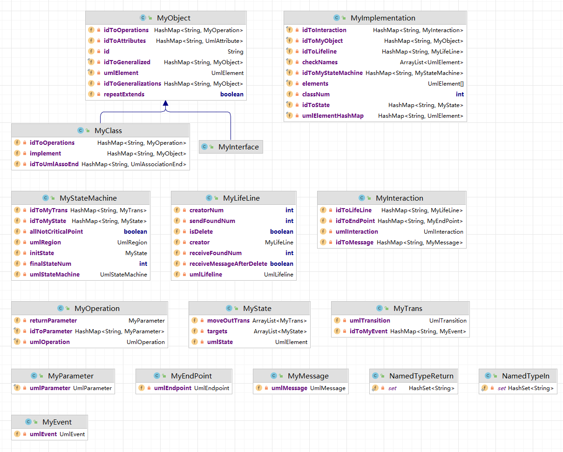Select the implement field in MyClass
Screen dimensions: 563x452
[x=101, y=154]
